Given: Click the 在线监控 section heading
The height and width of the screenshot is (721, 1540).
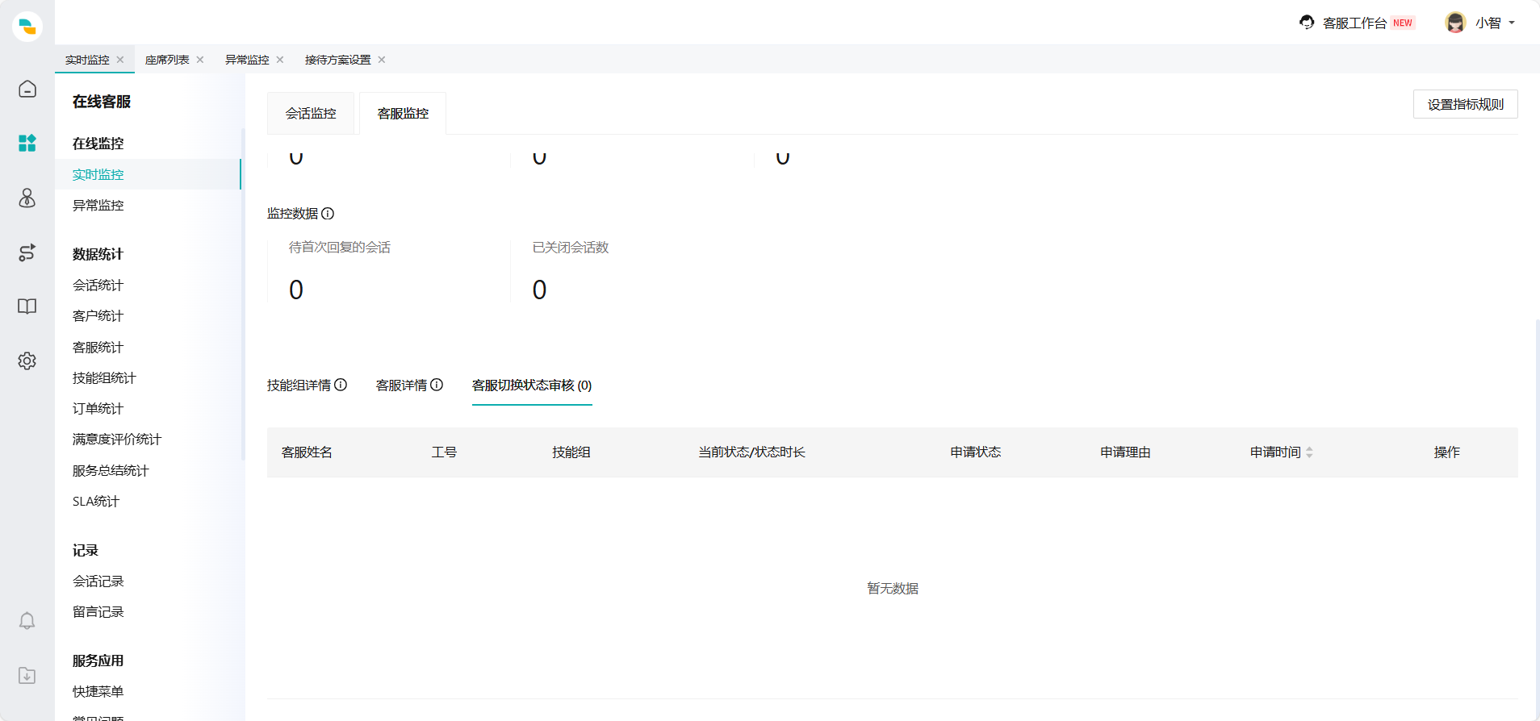Looking at the screenshot, I should pyautogui.click(x=98, y=144).
